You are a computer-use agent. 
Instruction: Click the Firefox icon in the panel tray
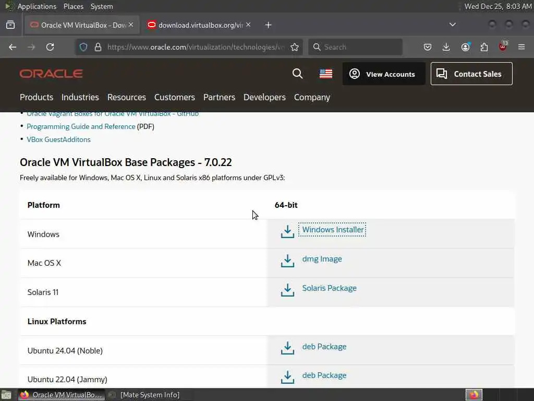[x=474, y=395]
